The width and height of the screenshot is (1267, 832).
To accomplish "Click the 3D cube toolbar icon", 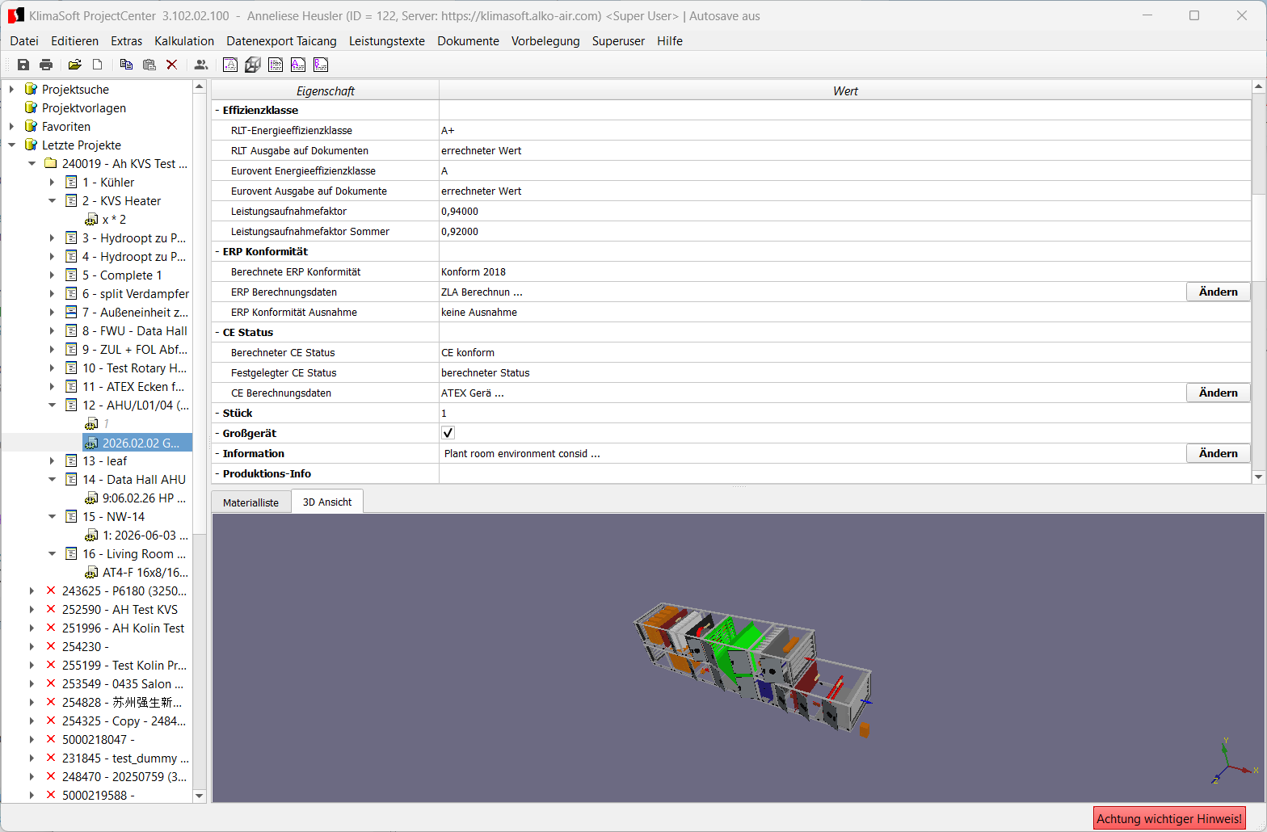I will [x=253, y=65].
